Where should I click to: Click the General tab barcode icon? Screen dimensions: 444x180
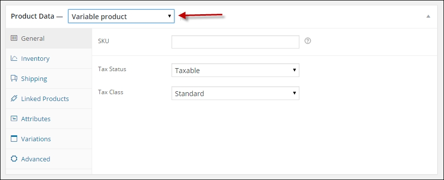click(14, 38)
